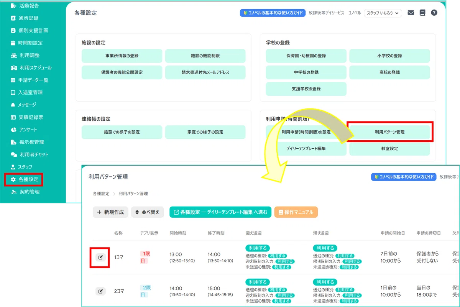The image size is (460, 307).
Task: Open 施設での様子の設定
Action: click(122, 132)
